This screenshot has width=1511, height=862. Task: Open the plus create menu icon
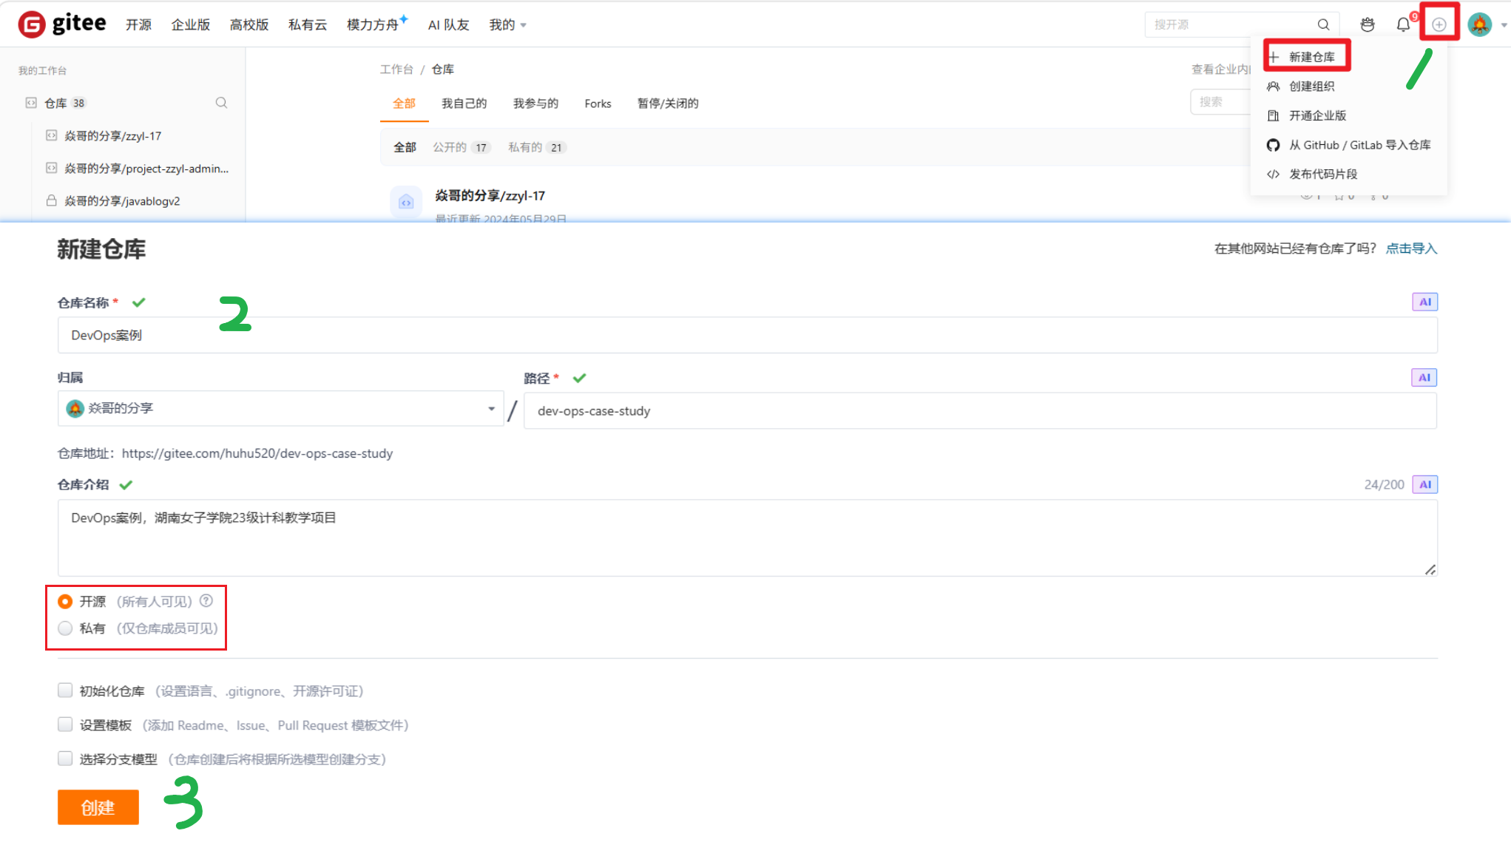point(1439,24)
